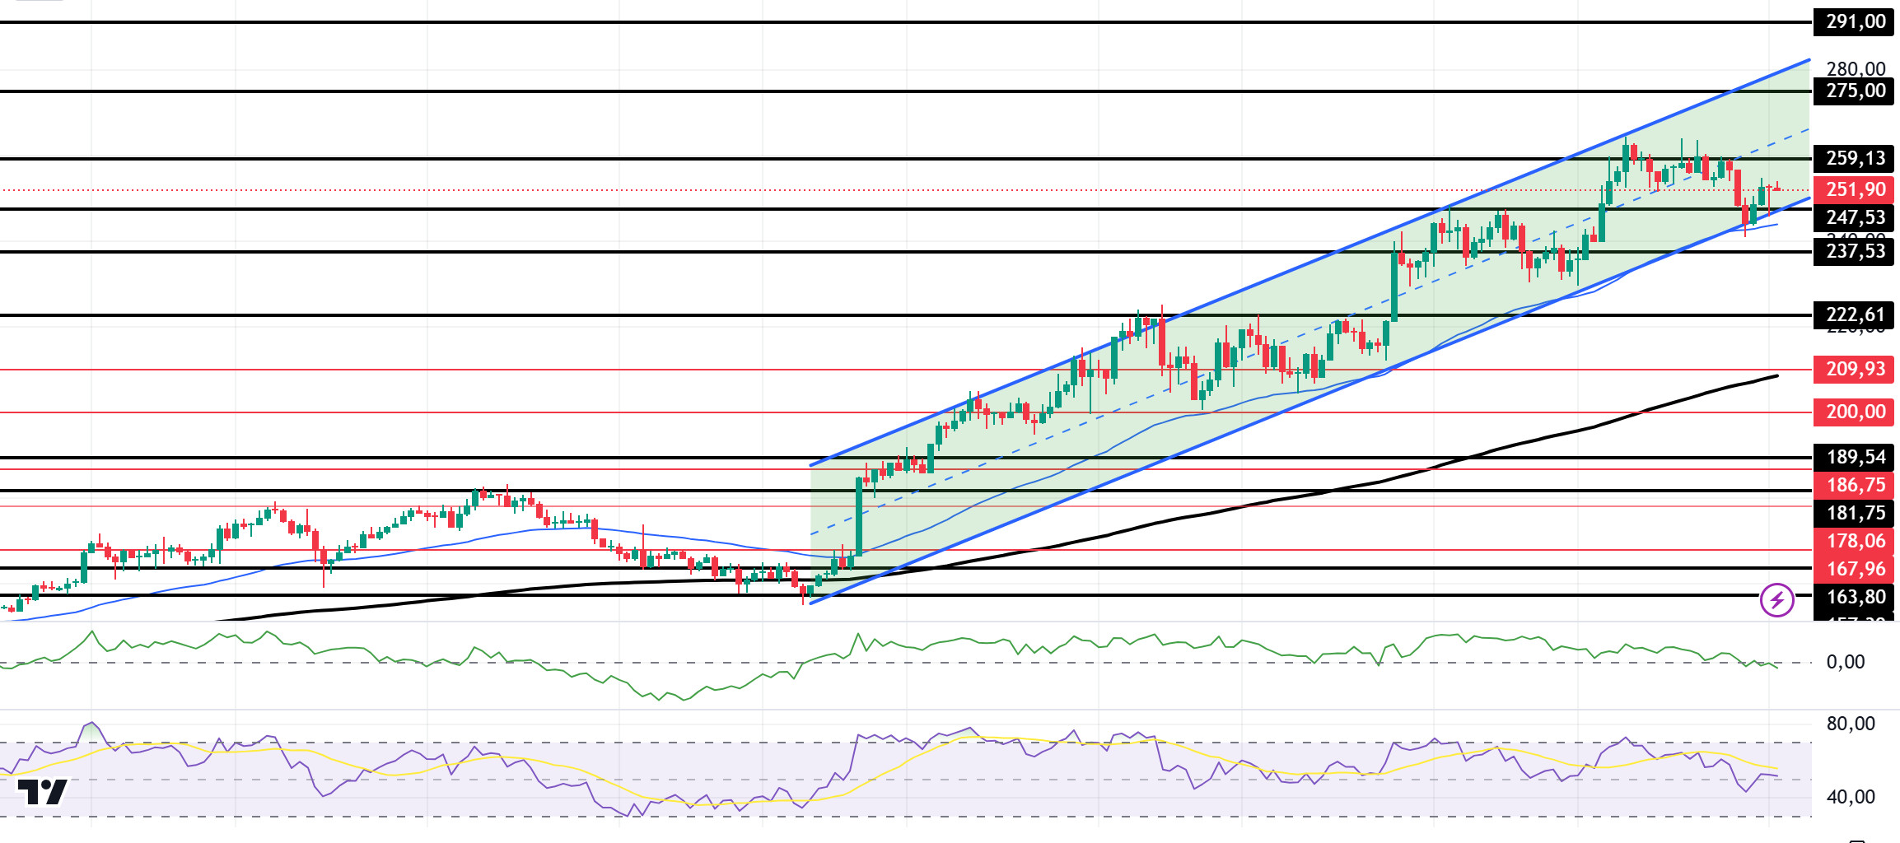Select the 181,75 price label
The image size is (1900, 843).
1853,514
